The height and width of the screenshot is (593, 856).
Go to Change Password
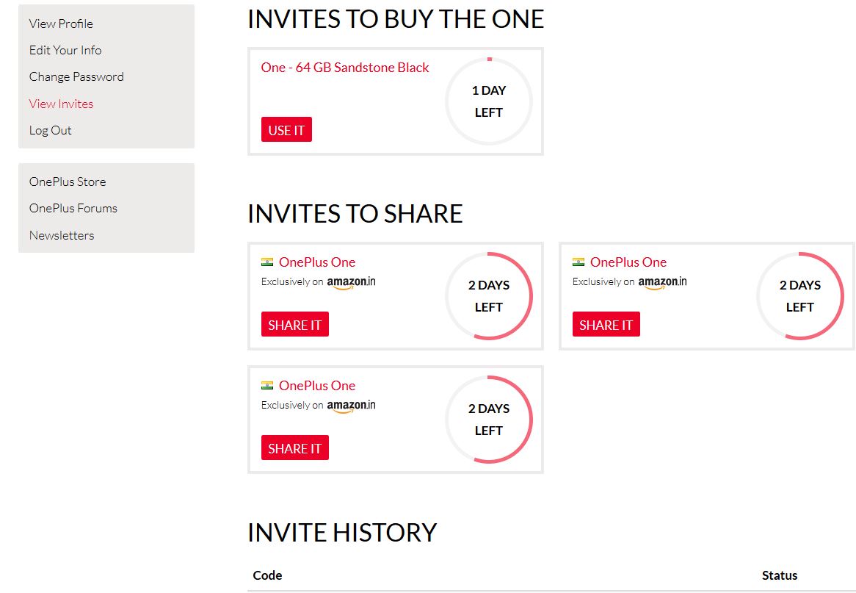(x=76, y=77)
